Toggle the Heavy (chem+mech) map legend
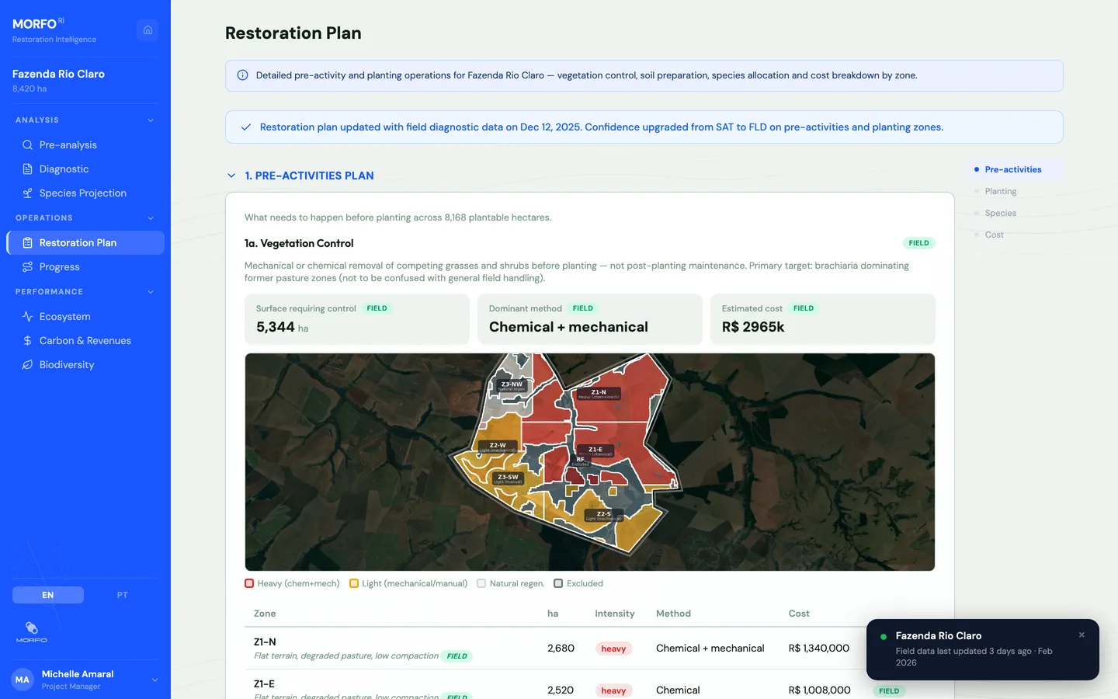Viewport: 1118px width, 699px height. coord(250,583)
